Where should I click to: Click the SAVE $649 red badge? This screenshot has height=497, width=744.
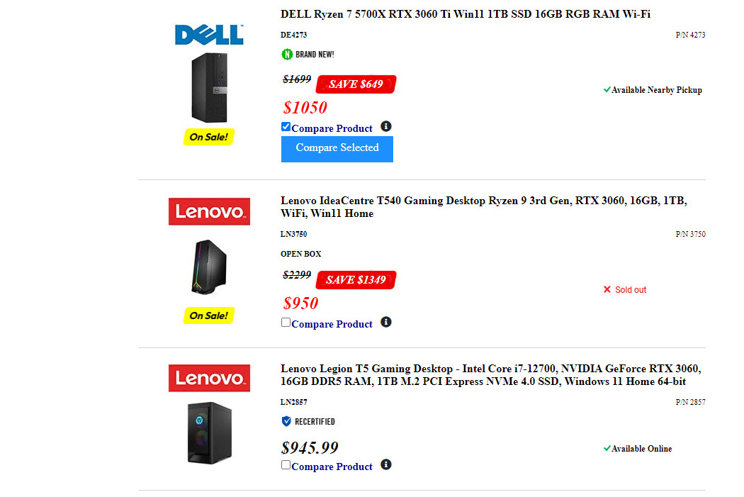(x=356, y=84)
